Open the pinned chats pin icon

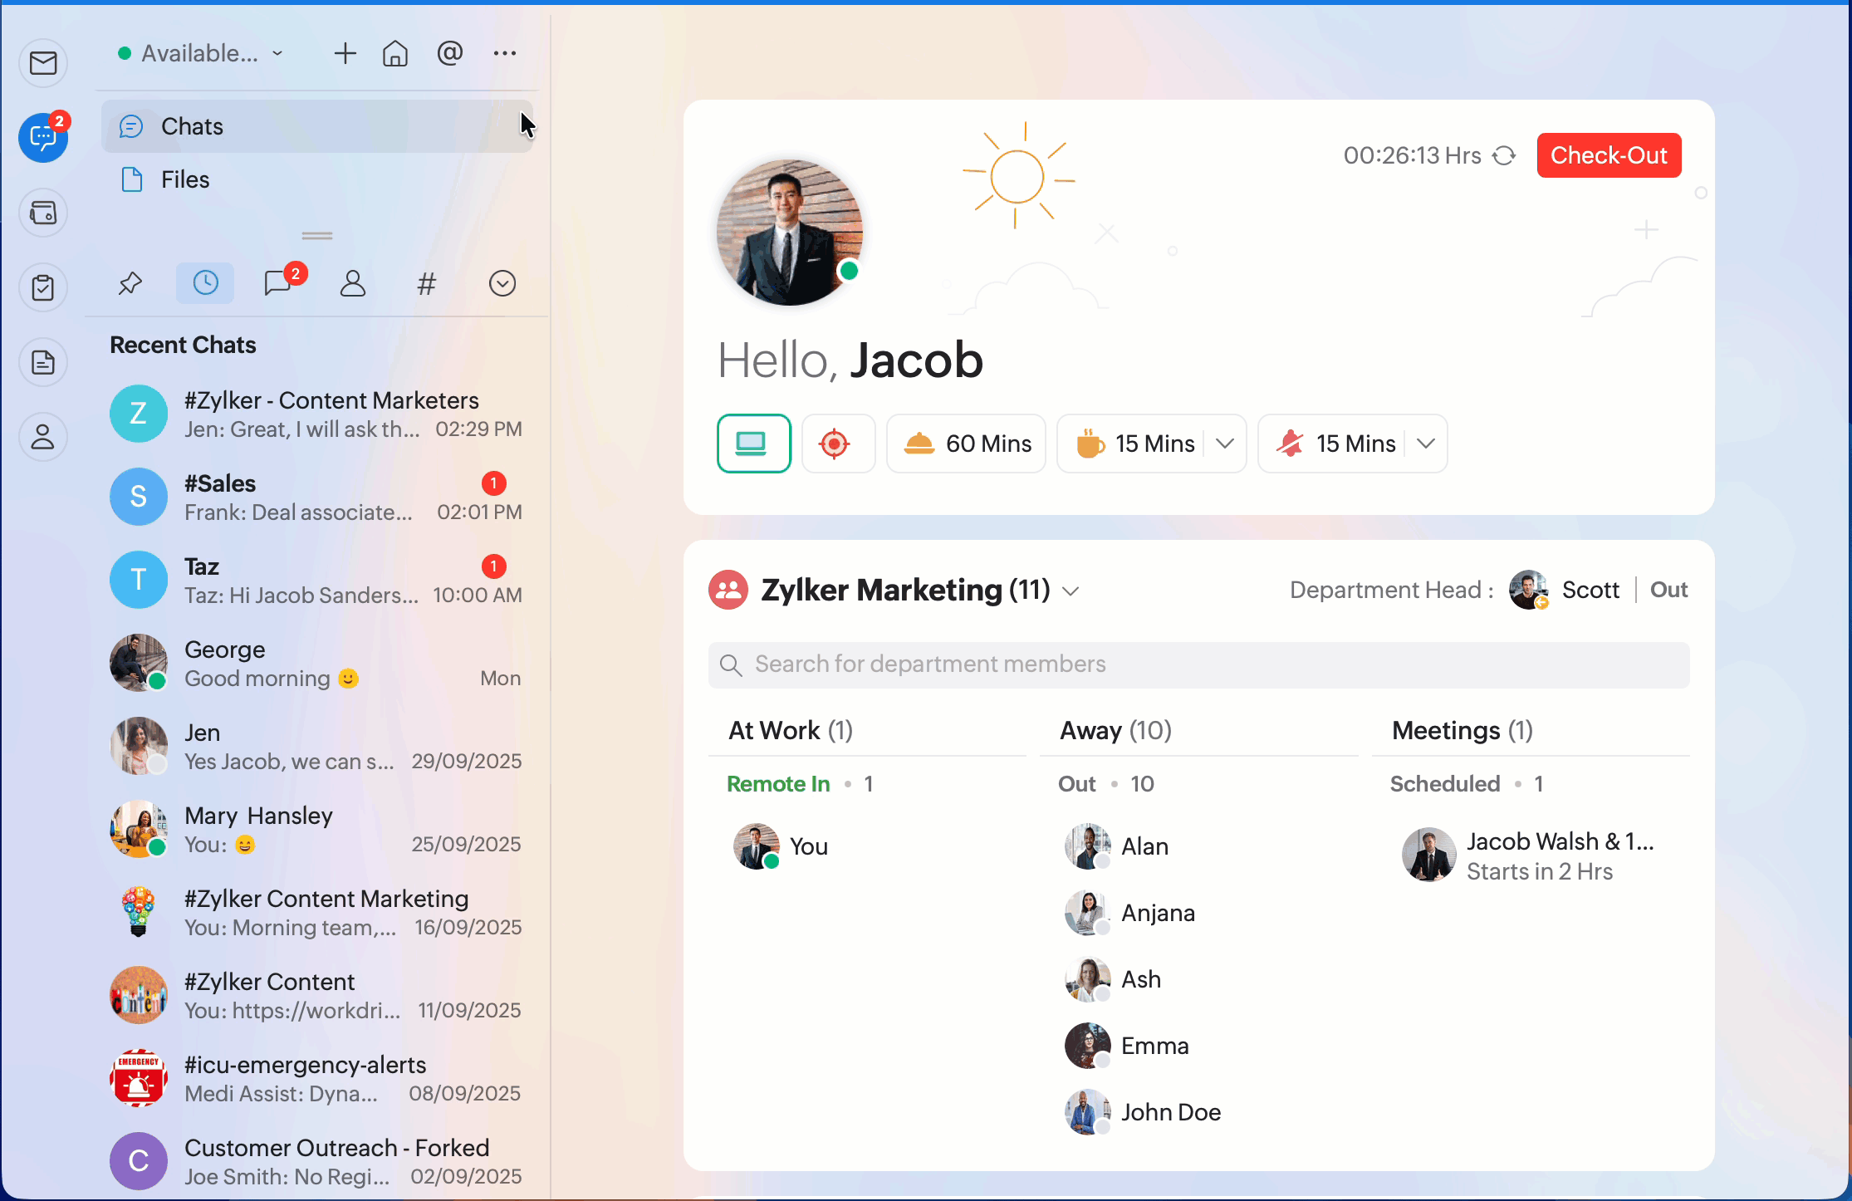pyautogui.click(x=130, y=284)
